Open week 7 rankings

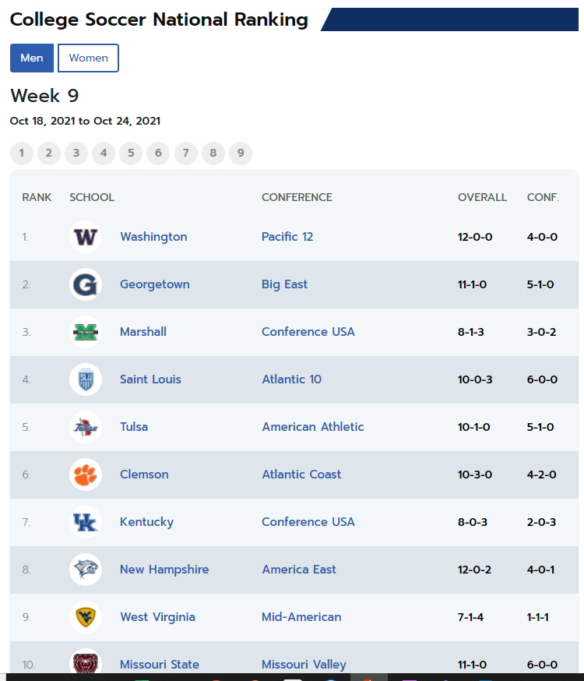(x=185, y=153)
